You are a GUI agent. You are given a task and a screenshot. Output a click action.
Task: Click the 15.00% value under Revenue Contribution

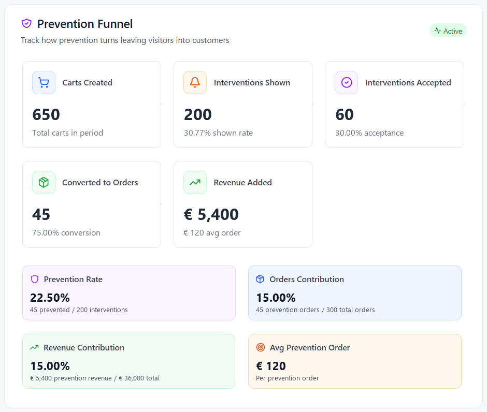50,366
